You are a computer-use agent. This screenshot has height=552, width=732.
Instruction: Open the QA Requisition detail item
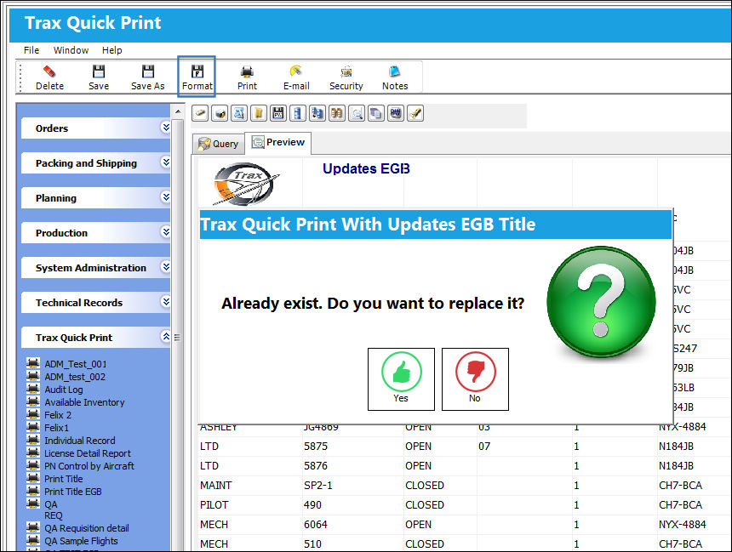coord(87,528)
